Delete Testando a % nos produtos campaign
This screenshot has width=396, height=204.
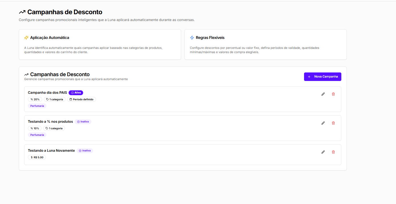pos(333,123)
